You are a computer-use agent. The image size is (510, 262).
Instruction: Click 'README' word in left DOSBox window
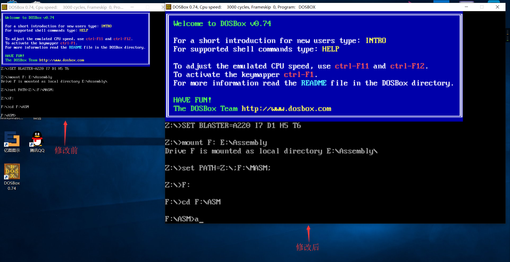(x=75, y=48)
